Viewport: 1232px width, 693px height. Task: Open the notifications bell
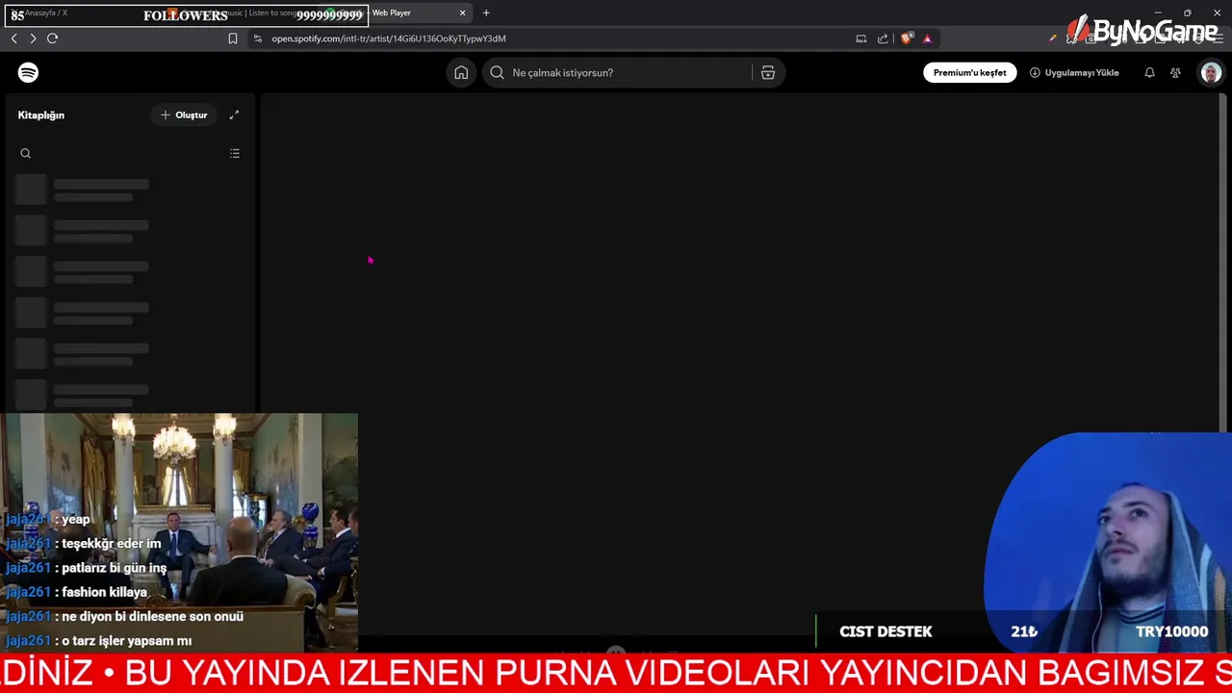pyautogui.click(x=1149, y=72)
